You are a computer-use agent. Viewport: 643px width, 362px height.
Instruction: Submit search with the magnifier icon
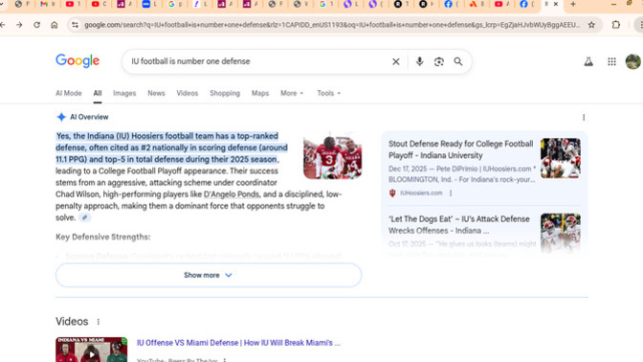[458, 61]
